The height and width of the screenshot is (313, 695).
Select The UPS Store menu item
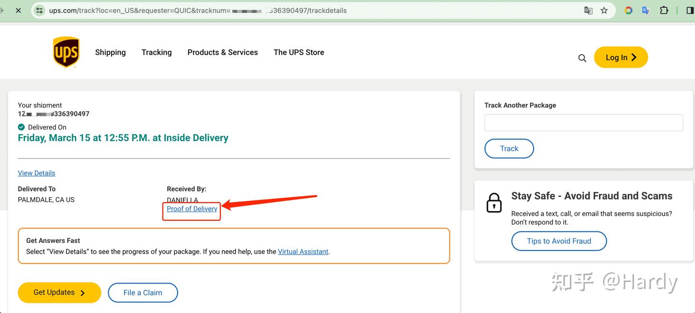pyautogui.click(x=298, y=52)
